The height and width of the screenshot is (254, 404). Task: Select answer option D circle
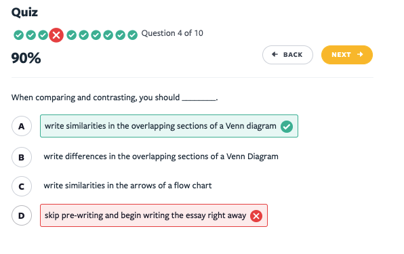click(22, 215)
